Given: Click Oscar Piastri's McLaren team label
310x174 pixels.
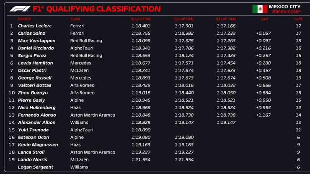Looking at the screenshot, I should click(x=78, y=70).
